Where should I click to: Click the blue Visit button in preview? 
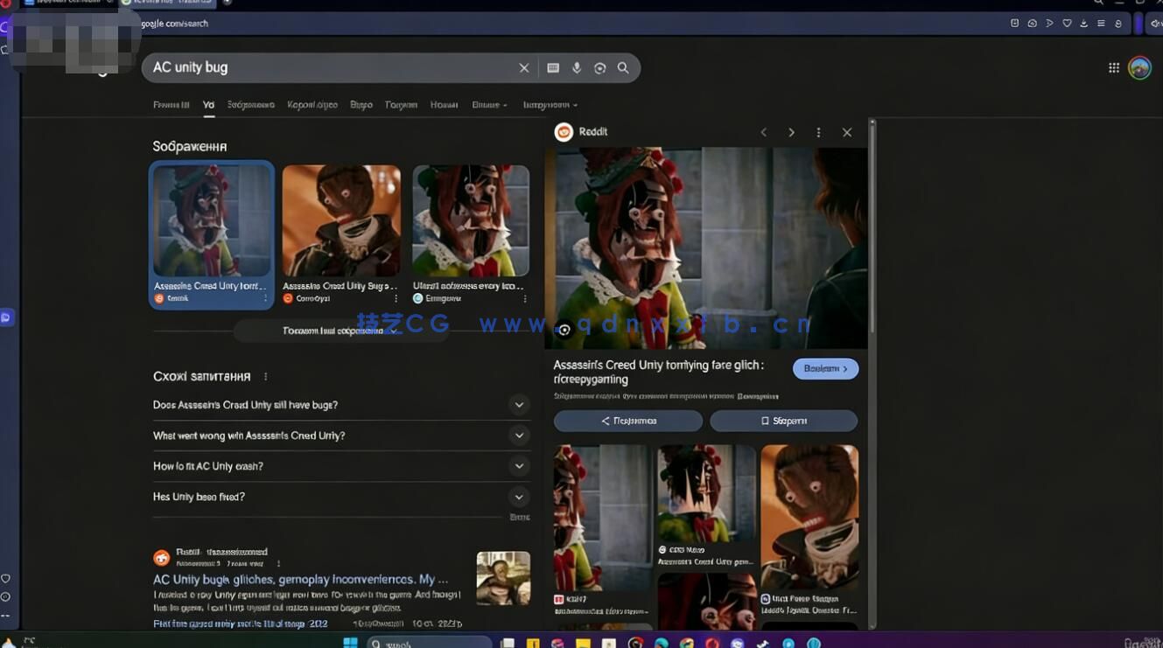pos(825,369)
